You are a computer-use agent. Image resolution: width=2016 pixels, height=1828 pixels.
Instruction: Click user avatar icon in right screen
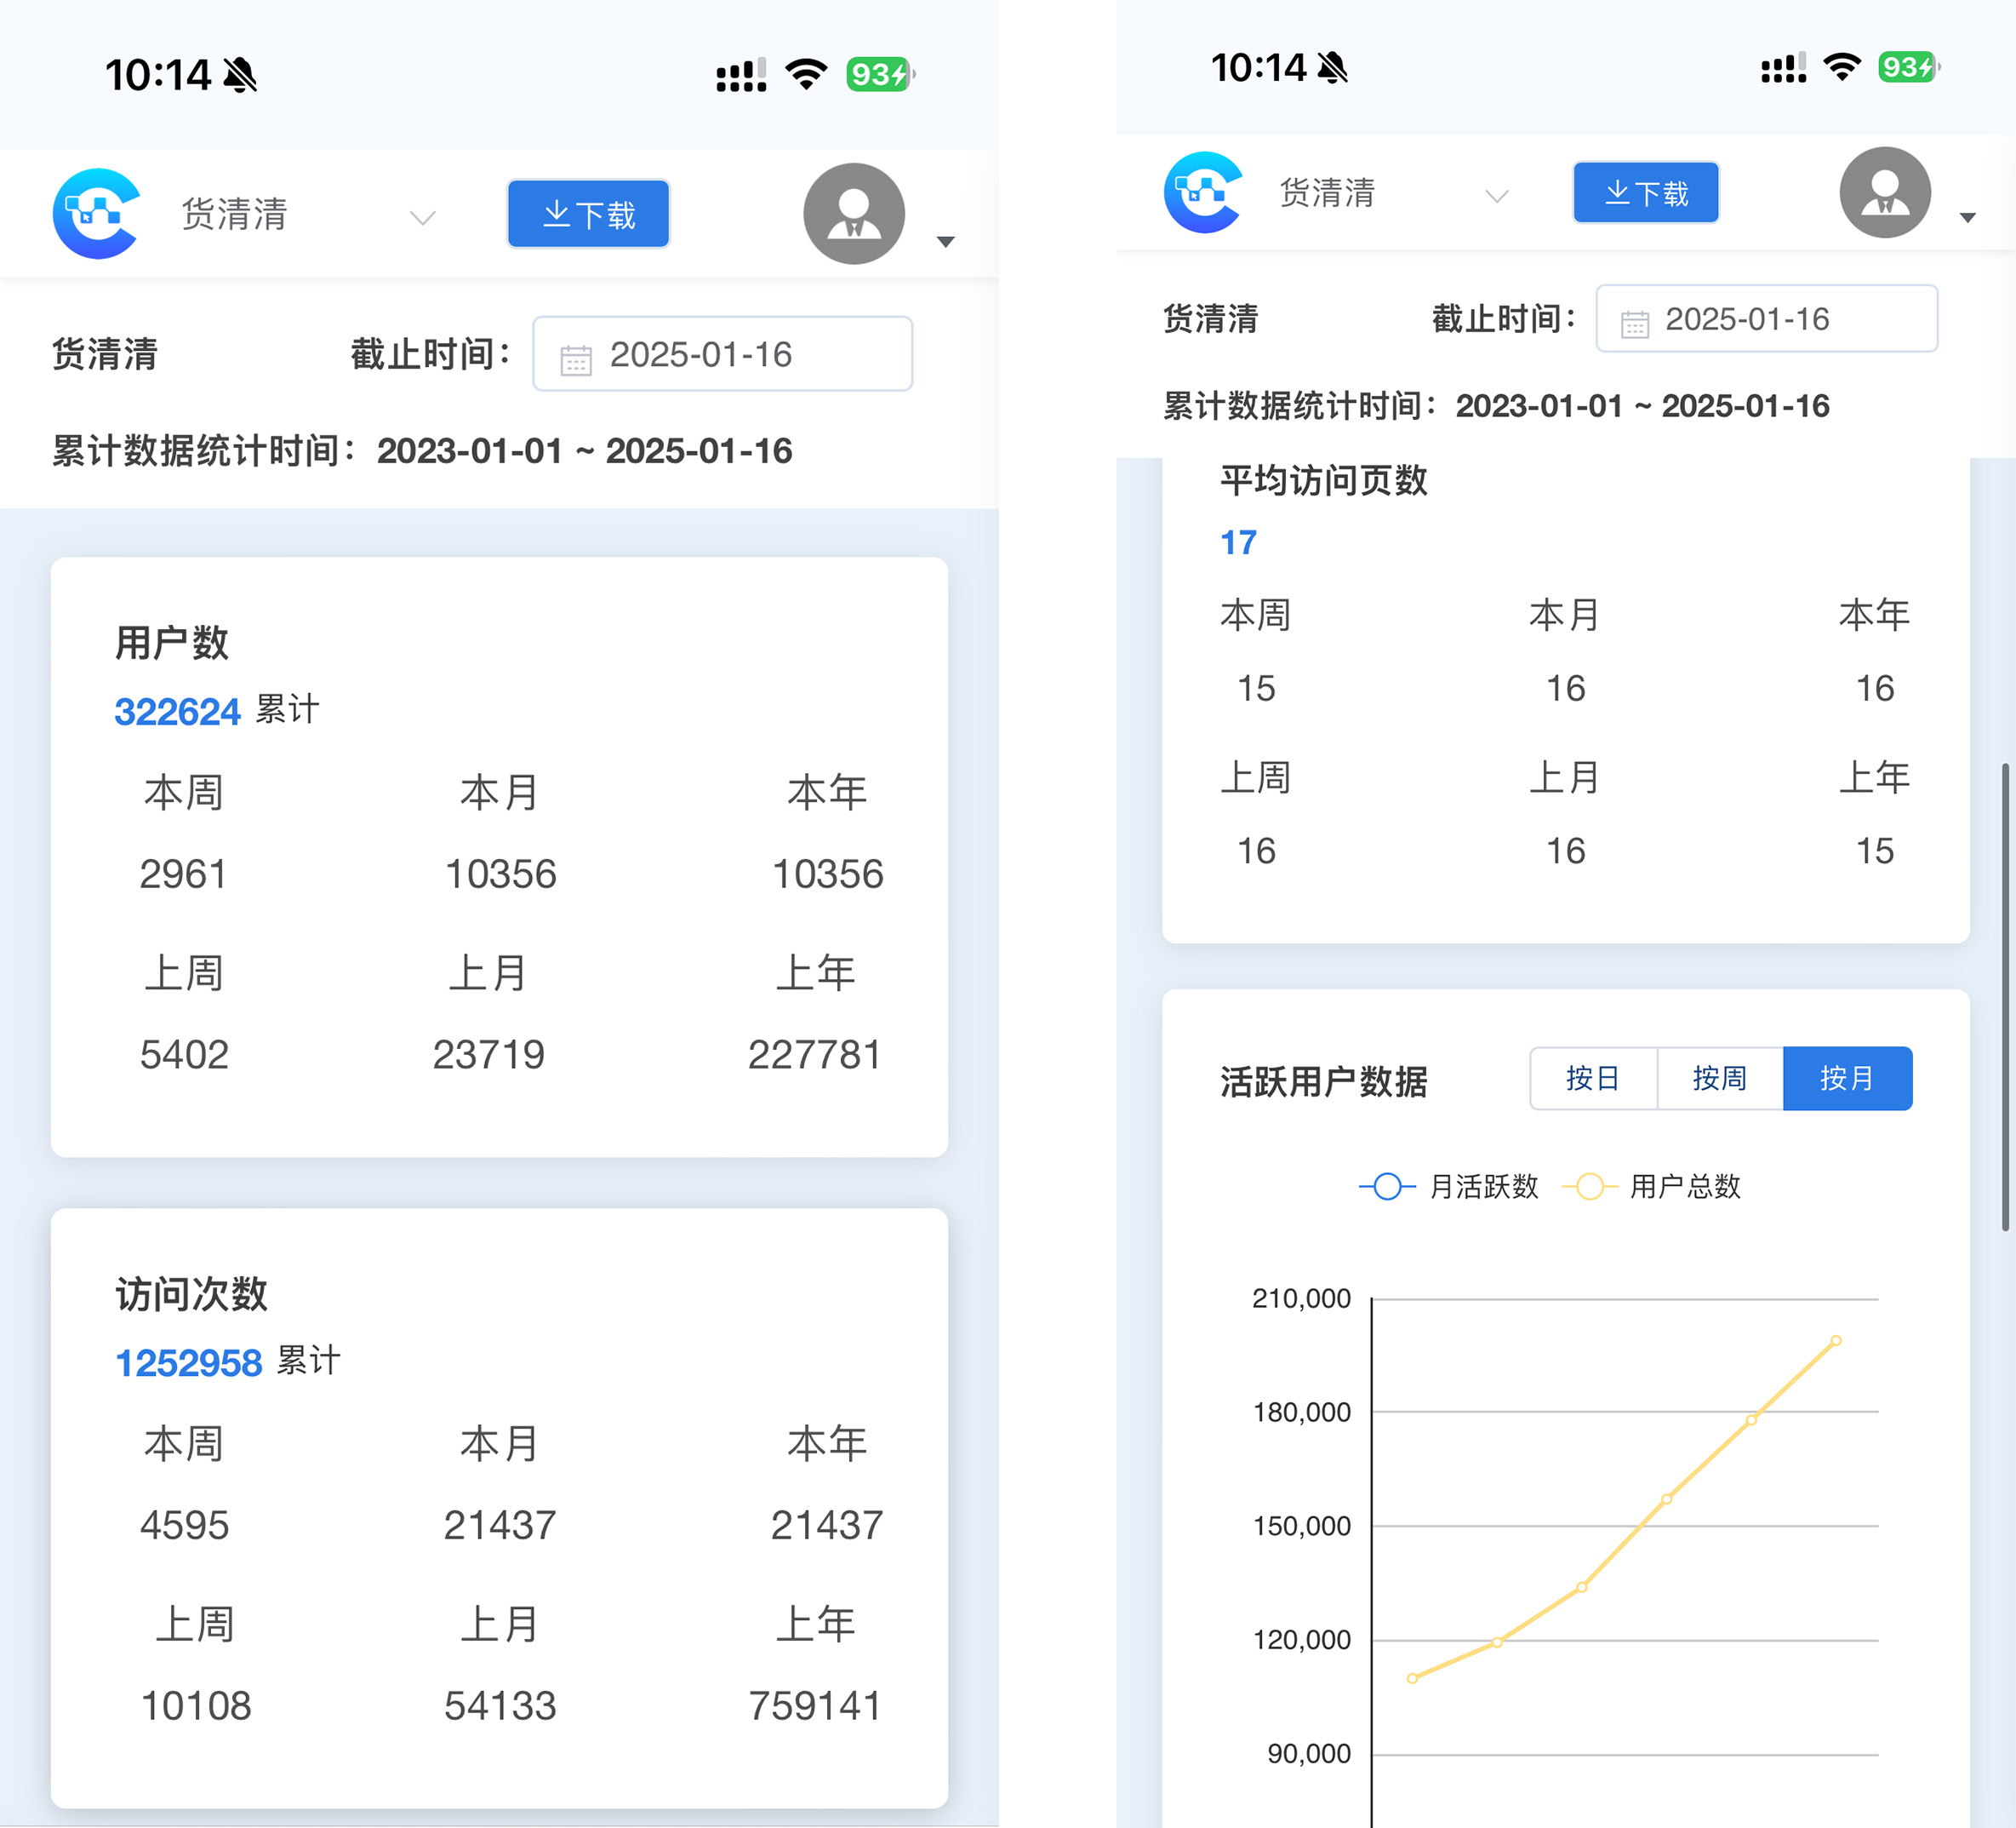tap(1884, 192)
